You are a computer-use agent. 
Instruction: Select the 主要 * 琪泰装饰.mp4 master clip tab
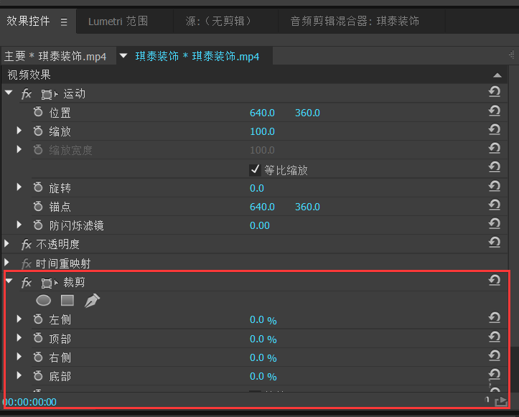coord(55,56)
